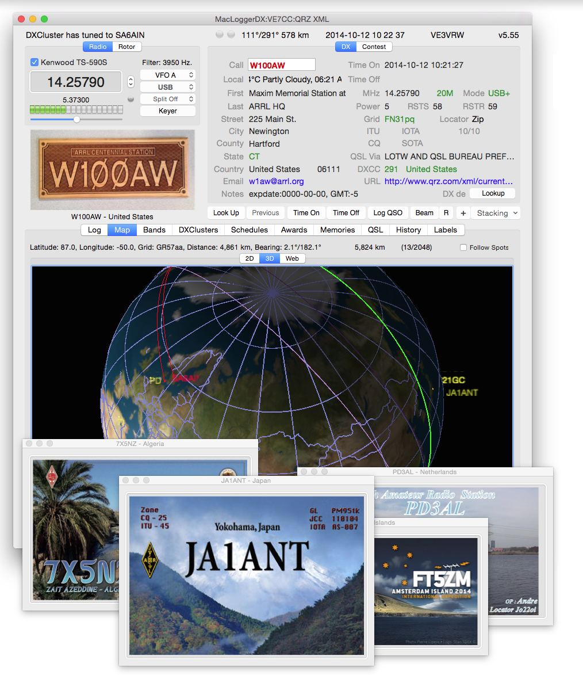Screen dimensions: 583x675
Task: Switch to the Radio segment
Action: pyautogui.click(x=98, y=47)
